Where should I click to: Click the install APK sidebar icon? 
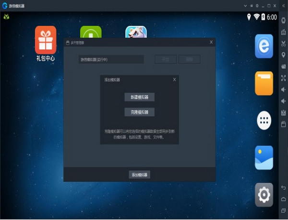pos(283,113)
